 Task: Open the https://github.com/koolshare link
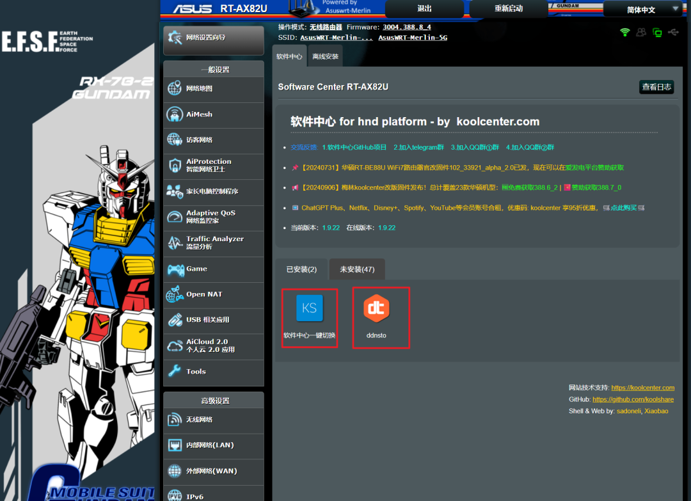click(633, 399)
